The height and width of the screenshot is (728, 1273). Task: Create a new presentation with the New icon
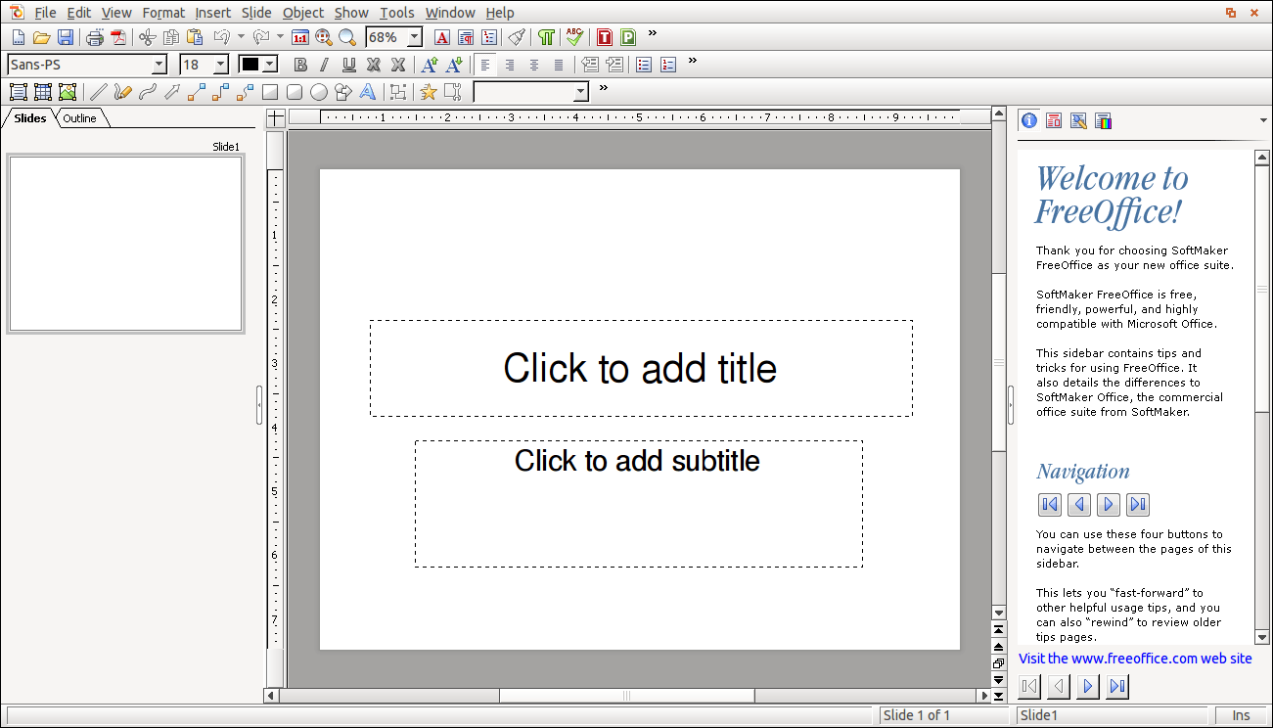(x=18, y=37)
